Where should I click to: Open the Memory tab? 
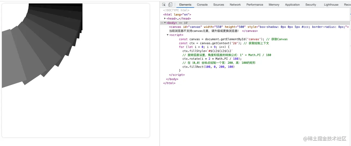pos(274,5)
